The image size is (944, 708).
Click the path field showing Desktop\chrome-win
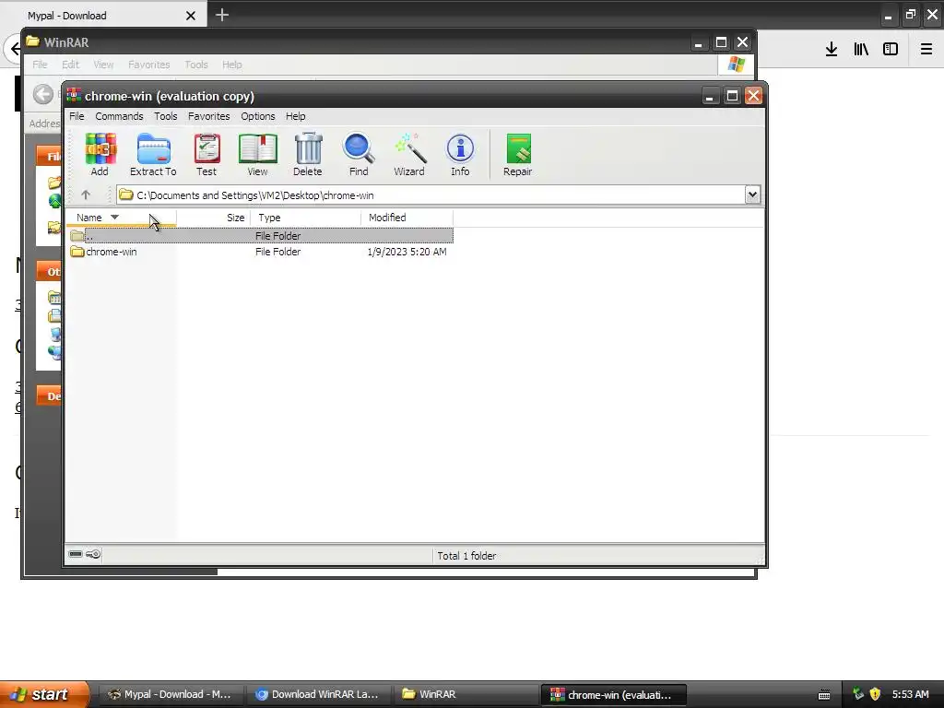click(431, 195)
